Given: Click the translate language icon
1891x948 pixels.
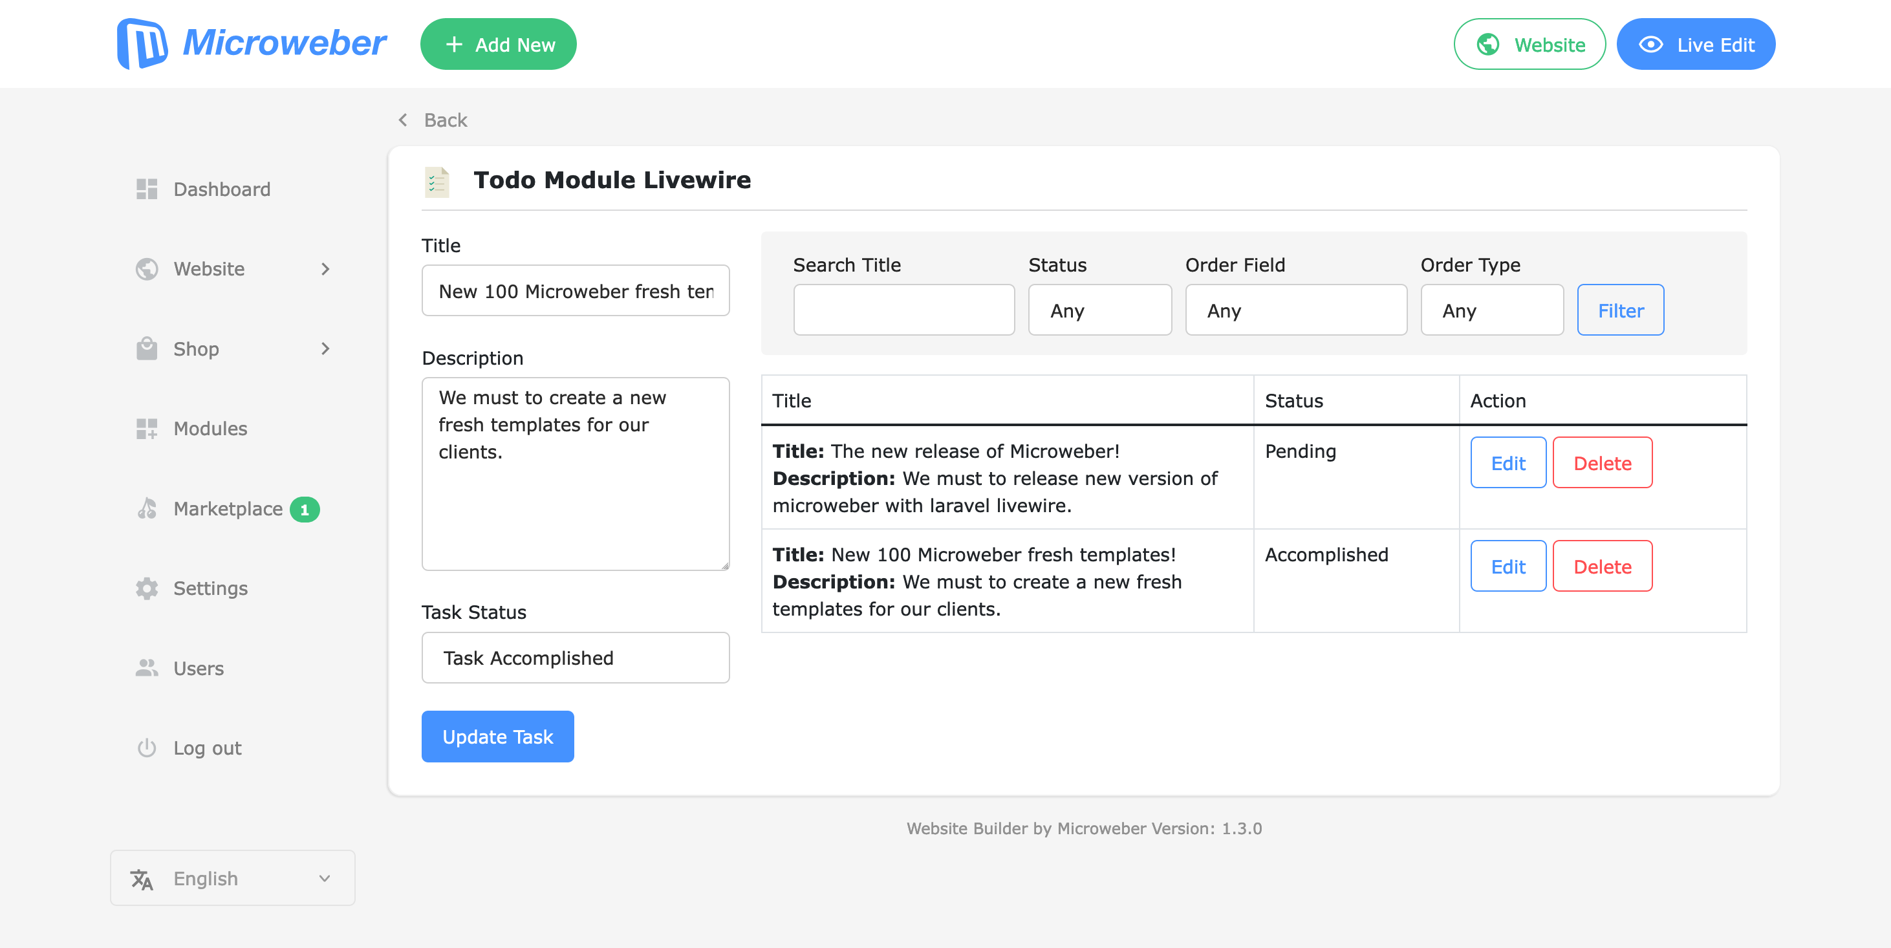Looking at the screenshot, I should click(x=142, y=879).
